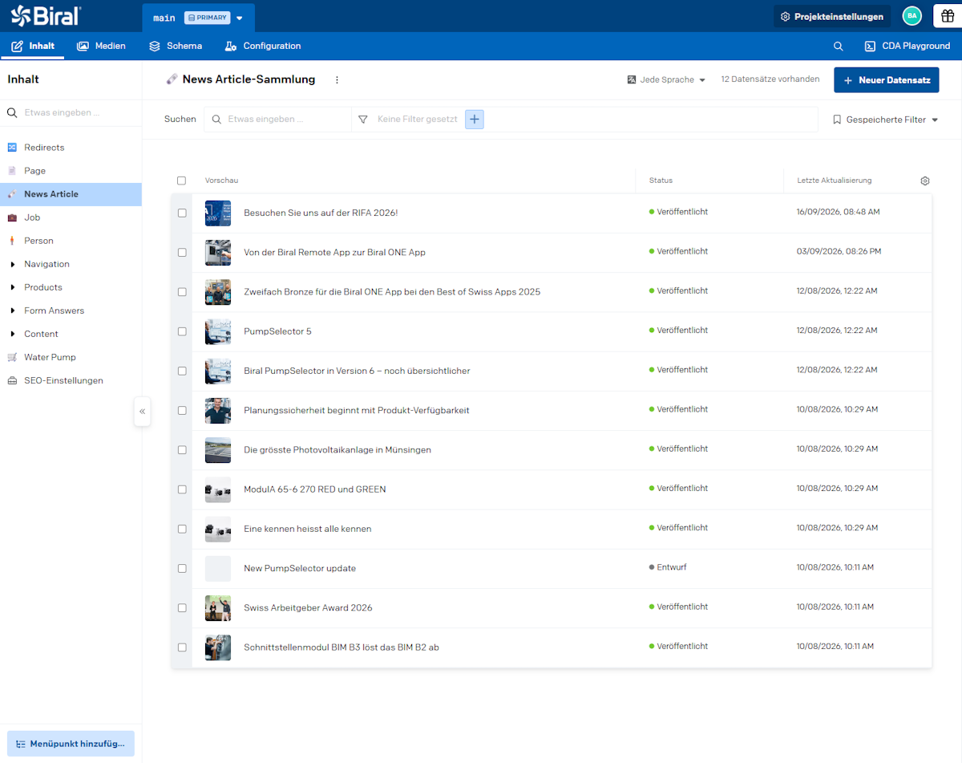
Task: Open Projekteinstellungen
Action: coord(832,16)
